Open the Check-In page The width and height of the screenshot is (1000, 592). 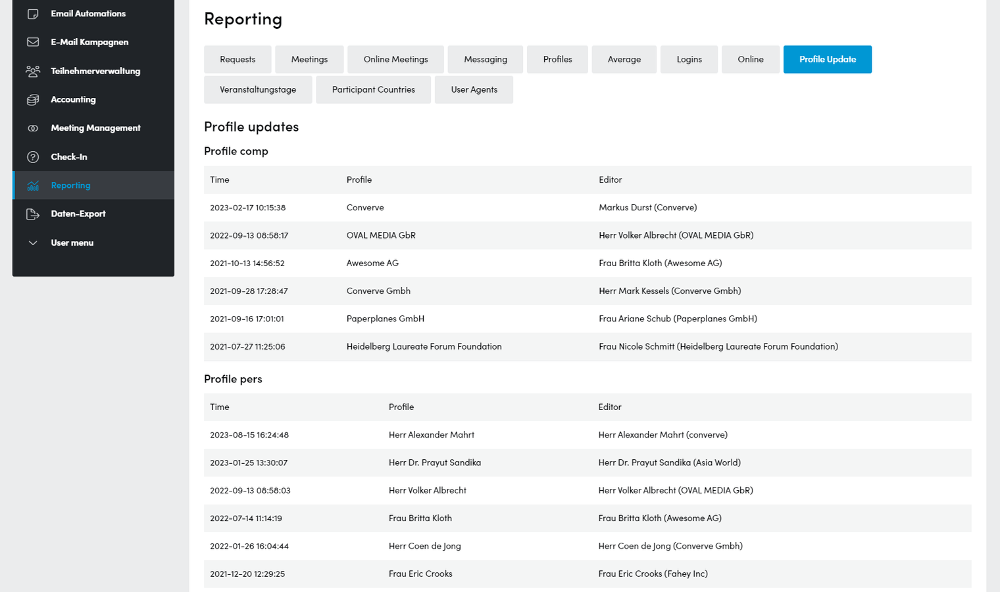[x=69, y=157]
